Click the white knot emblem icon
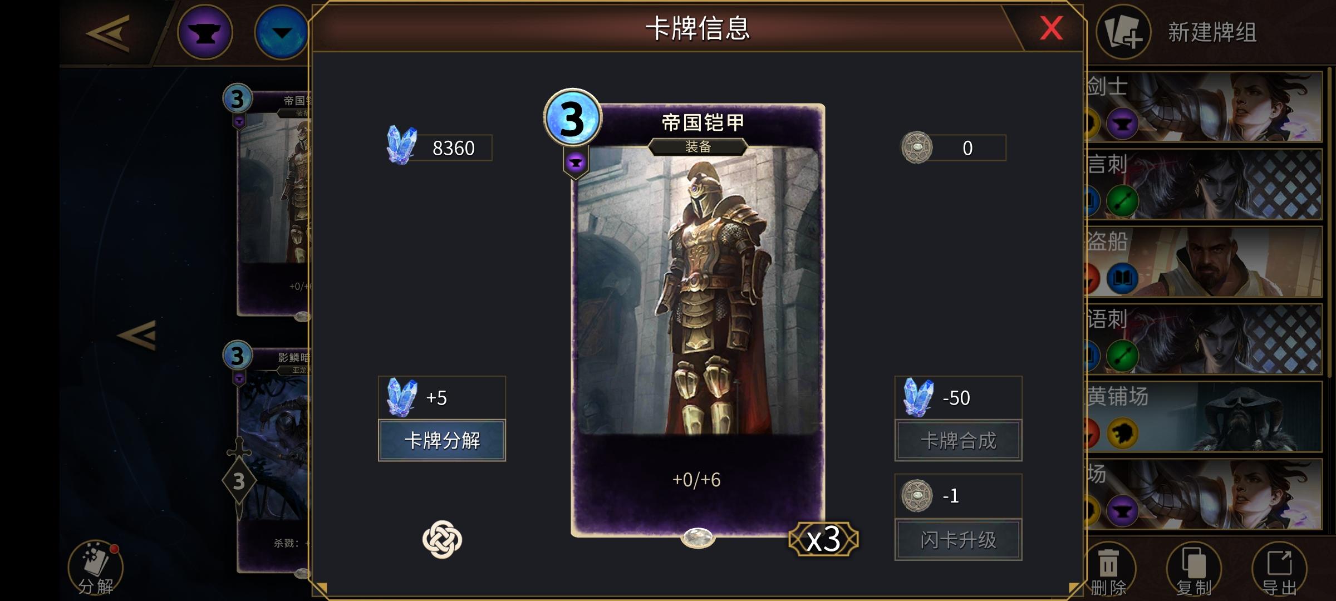The height and width of the screenshot is (601, 1336). (442, 539)
